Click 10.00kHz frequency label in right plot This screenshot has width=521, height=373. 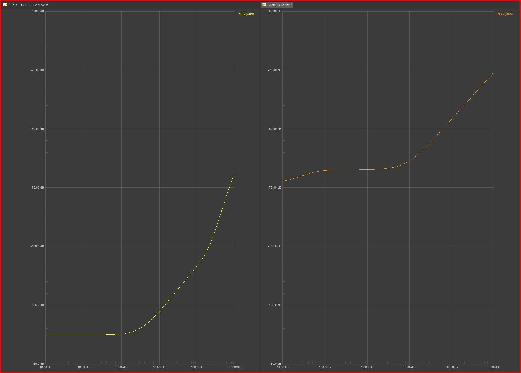click(x=410, y=367)
